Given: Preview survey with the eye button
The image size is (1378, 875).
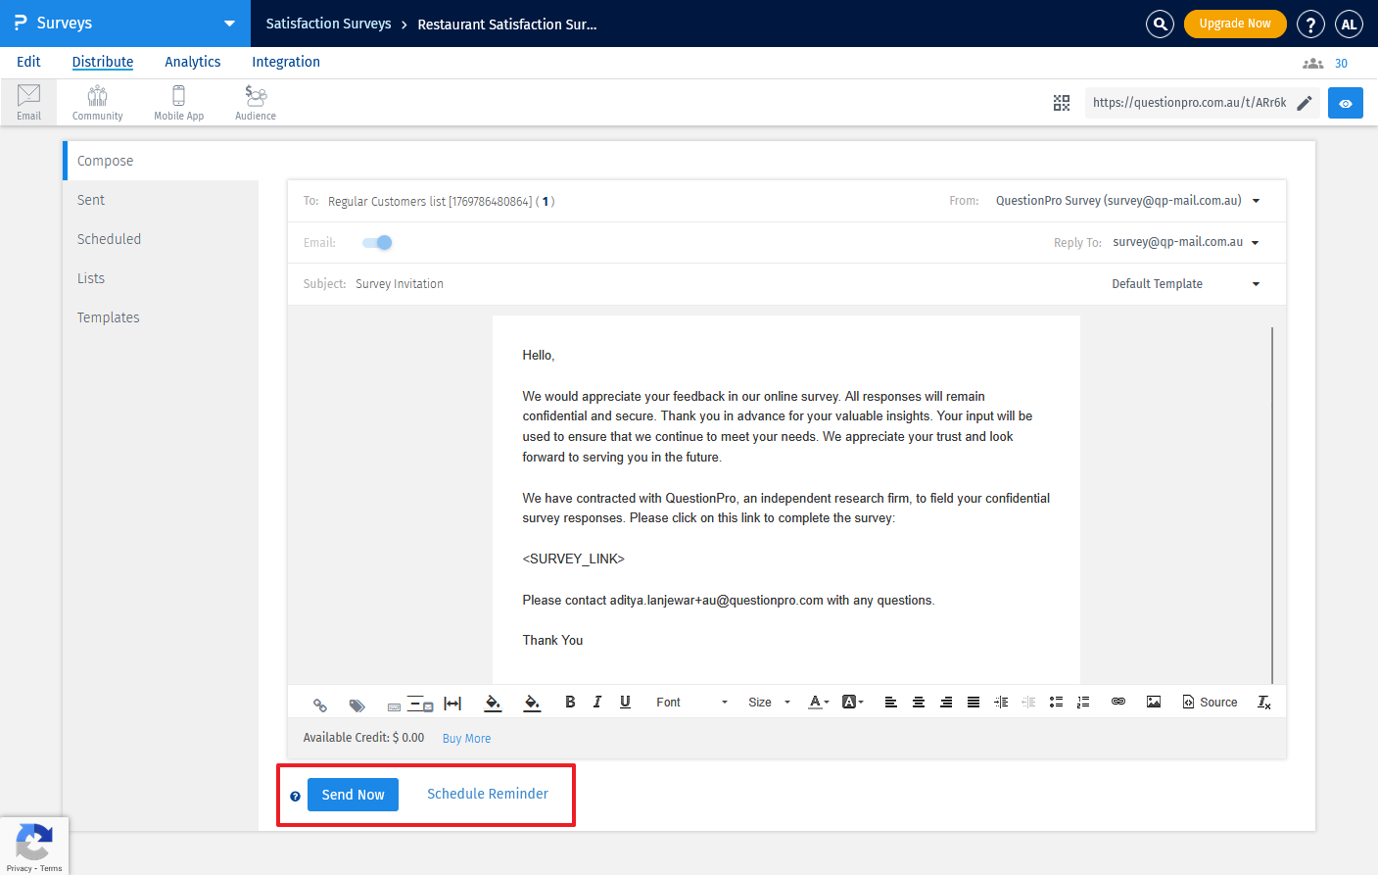Looking at the screenshot, I should click(x=1345, y=103).
